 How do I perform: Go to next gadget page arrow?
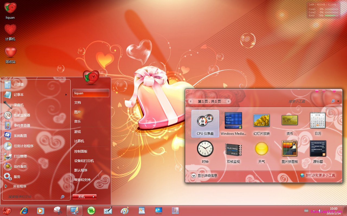pos(229,102)
